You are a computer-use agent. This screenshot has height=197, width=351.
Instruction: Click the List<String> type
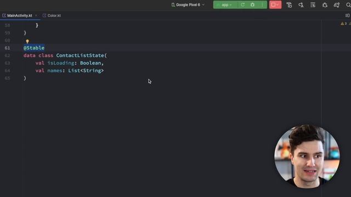point(86,71)
